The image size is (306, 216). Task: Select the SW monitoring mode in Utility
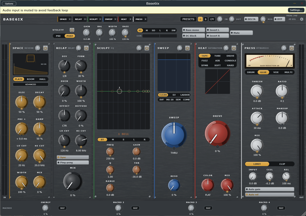174,30
